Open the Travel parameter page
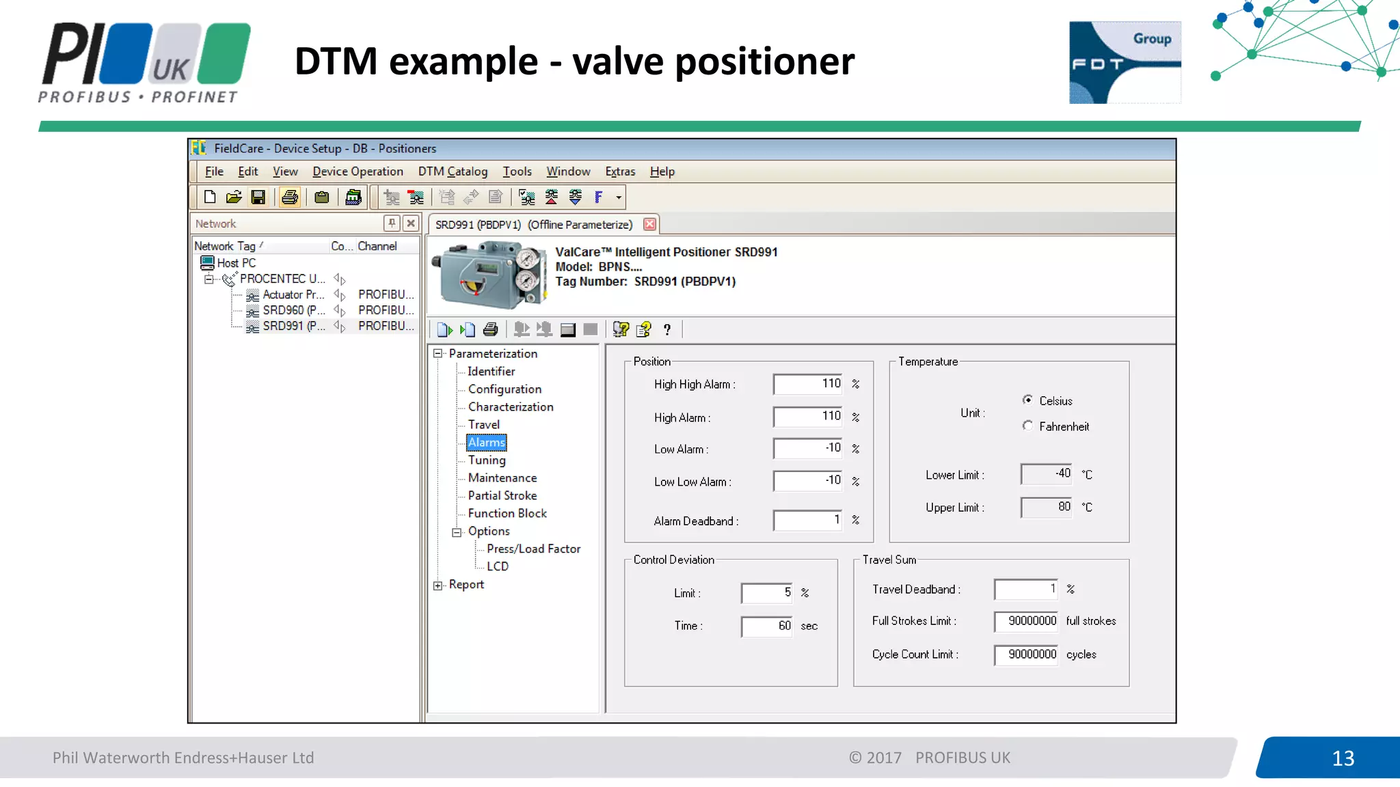Image resolution: width=1400 pixels, height=787 pixels. [483, 425]
